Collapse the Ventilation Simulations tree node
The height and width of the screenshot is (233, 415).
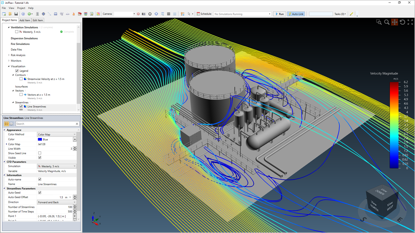[9, 27]
